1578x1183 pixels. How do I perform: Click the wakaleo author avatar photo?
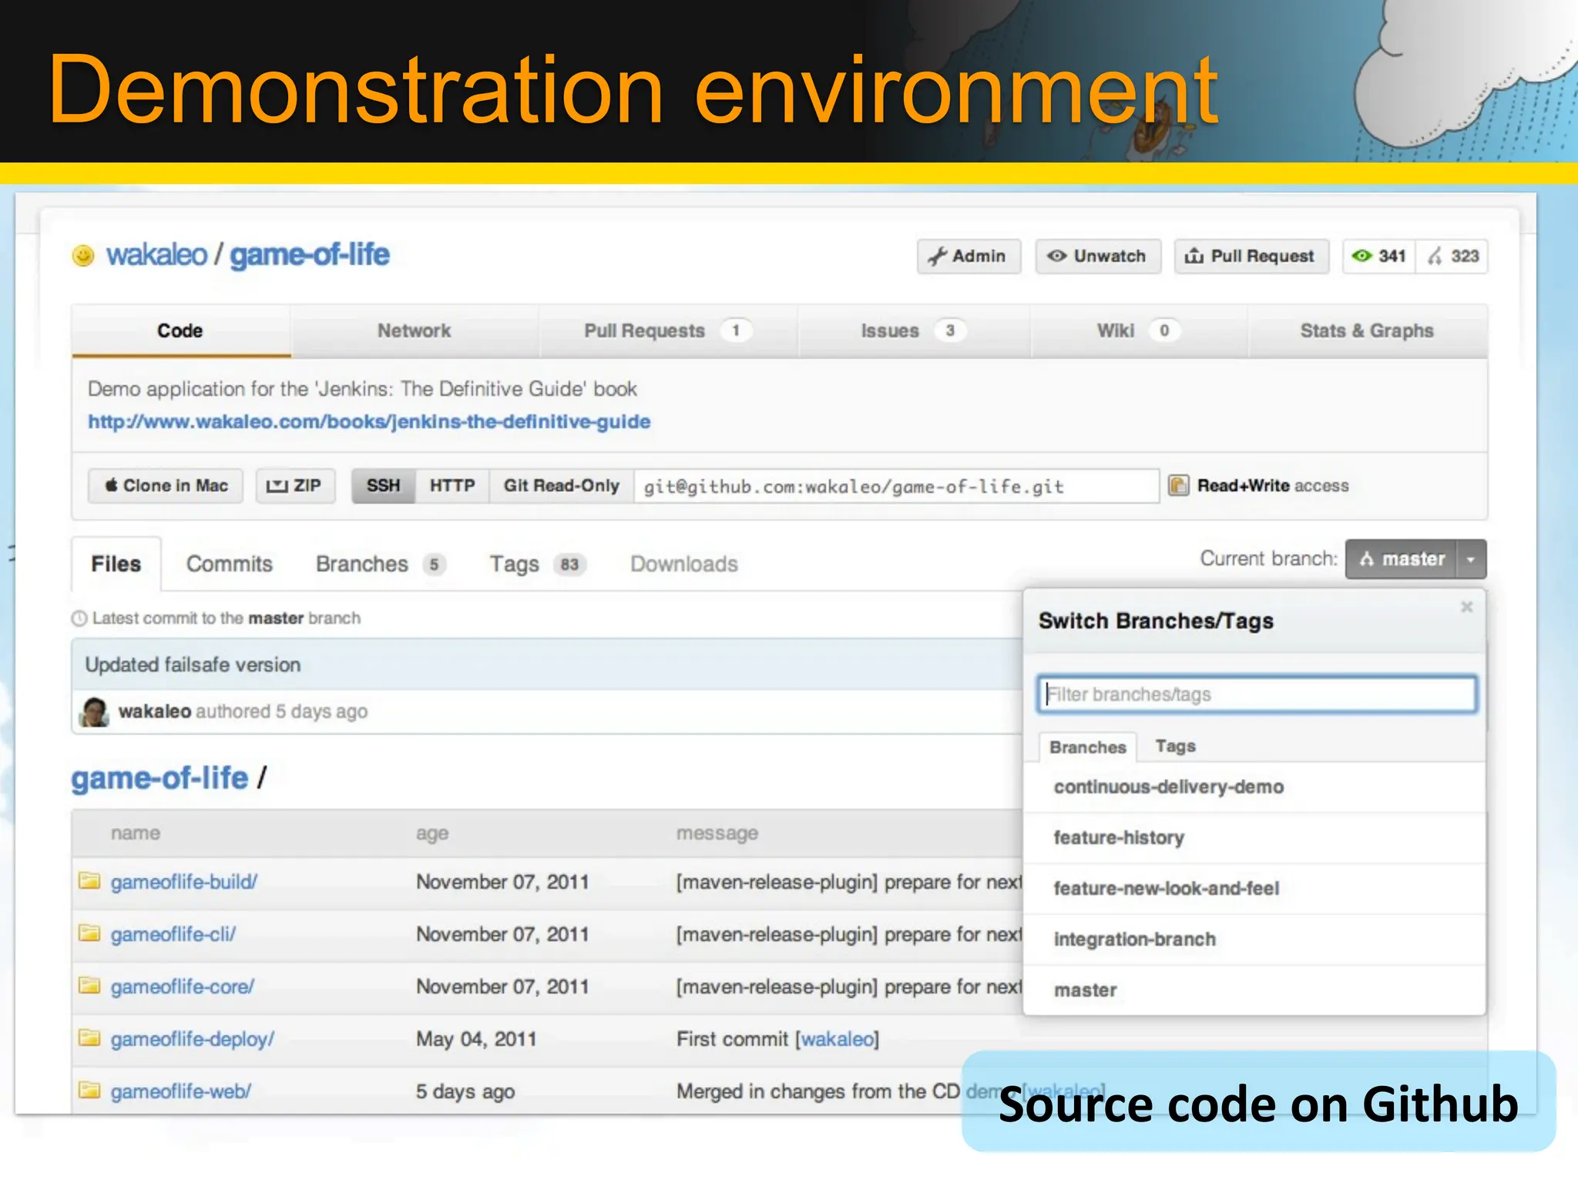tap(95, 712)
